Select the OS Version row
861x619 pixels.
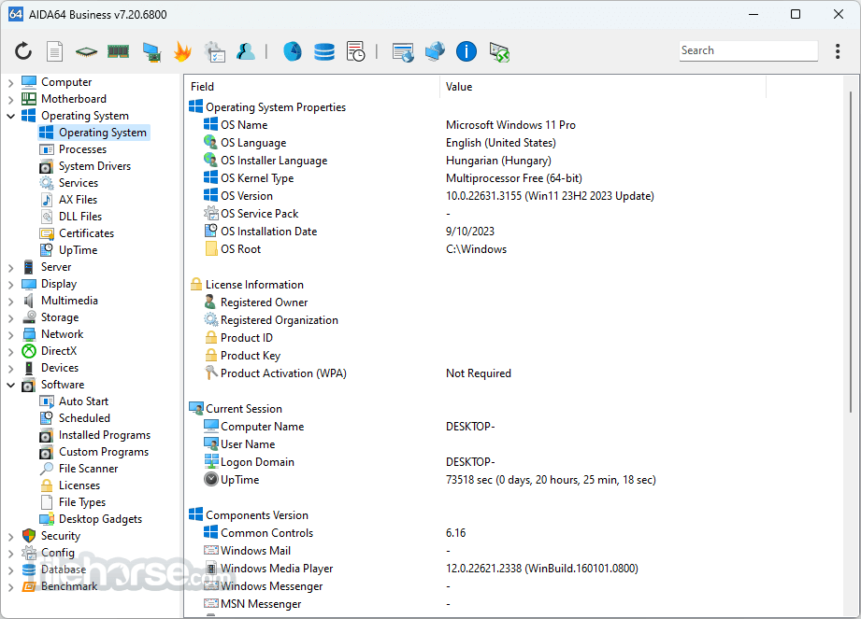[x=515, y=196]
